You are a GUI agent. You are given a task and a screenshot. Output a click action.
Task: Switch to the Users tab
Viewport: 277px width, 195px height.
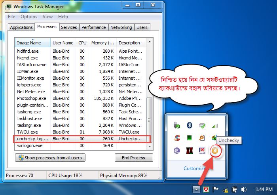pos(142,27)
